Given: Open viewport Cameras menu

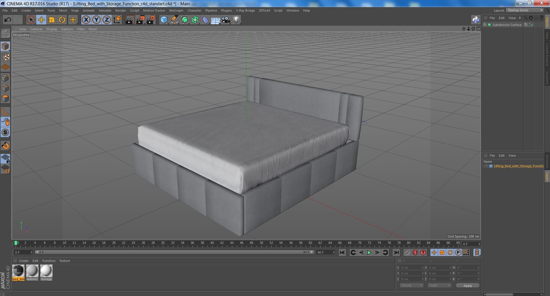Looking at the screenshot, I should (36, 29).
